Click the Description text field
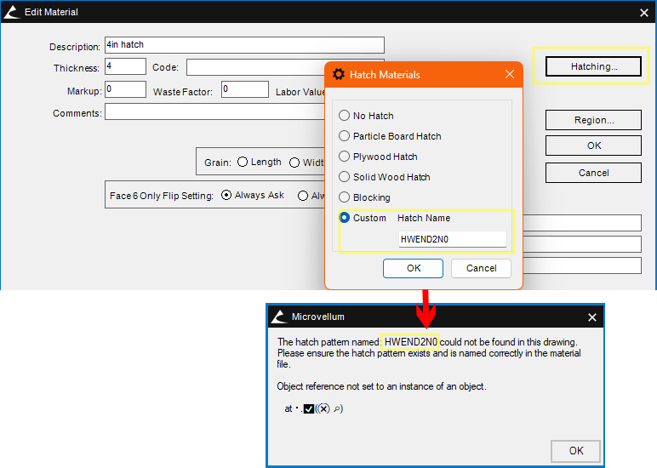Screen dimensions: 657x468 click(x=243, y=45)
